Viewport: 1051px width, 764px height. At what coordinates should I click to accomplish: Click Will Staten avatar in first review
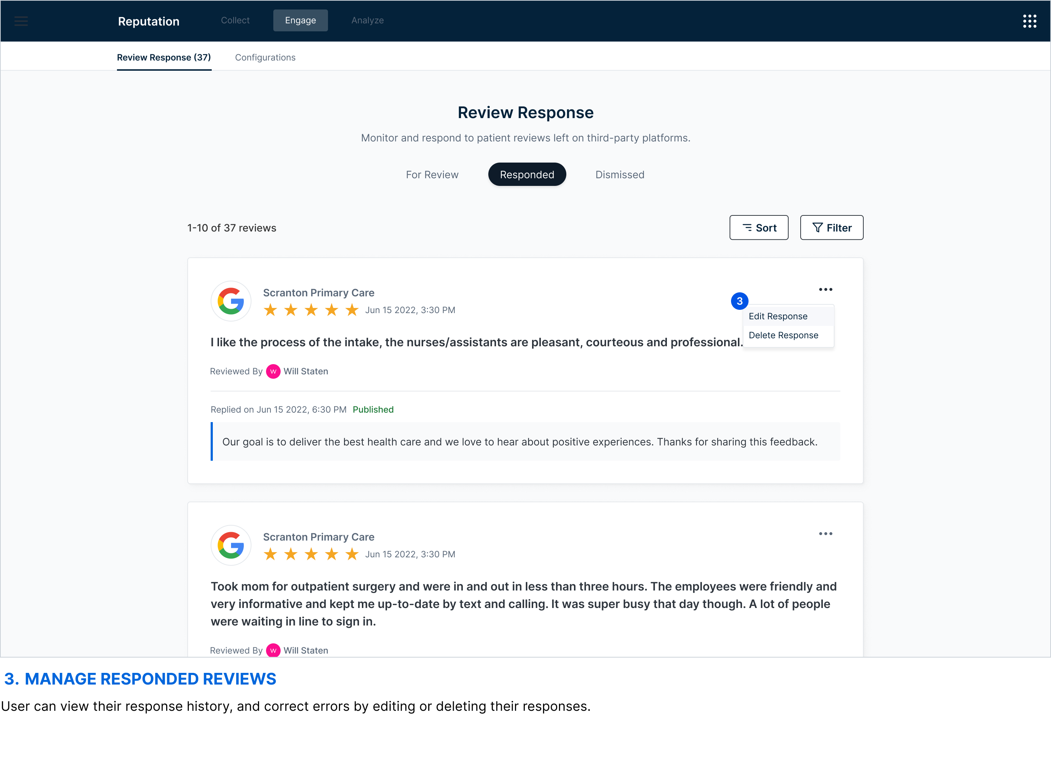pyautogui.click(x=273, y=371)
